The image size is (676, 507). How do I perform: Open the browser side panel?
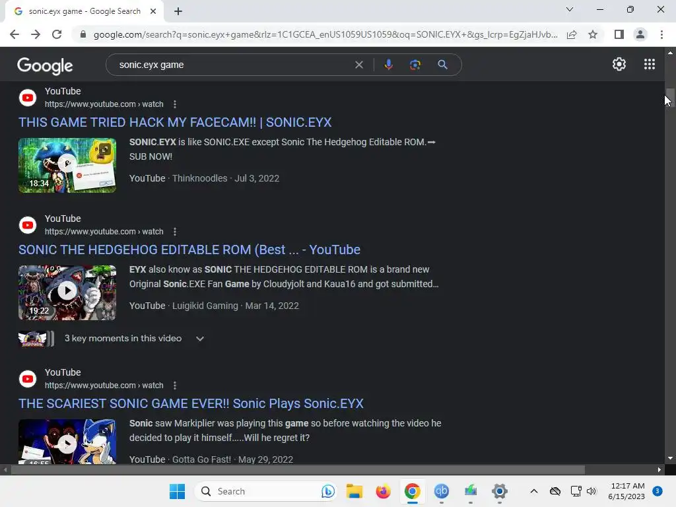619,34
